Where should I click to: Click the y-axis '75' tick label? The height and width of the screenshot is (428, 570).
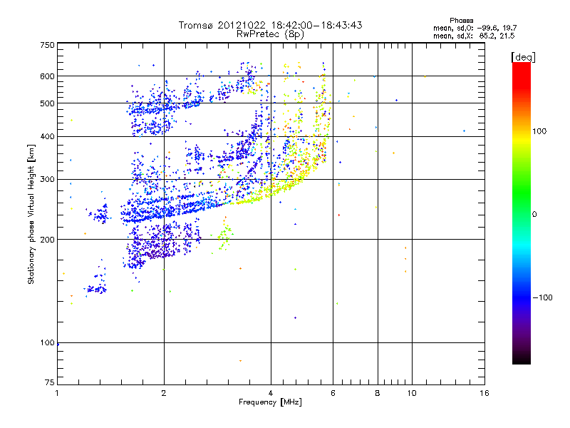point(50,382)
